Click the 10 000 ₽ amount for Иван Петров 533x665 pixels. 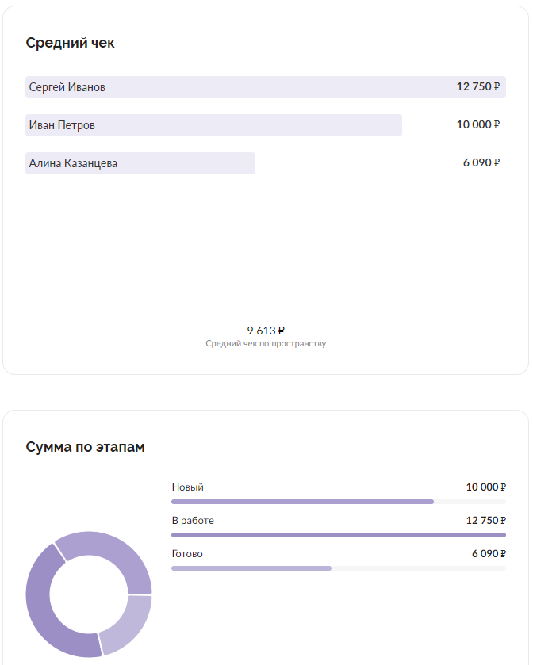(477, 124)
